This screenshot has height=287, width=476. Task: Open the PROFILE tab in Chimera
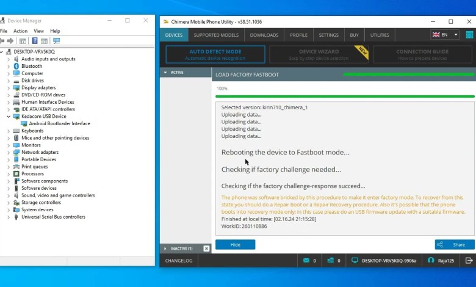[x=298, y=35]
